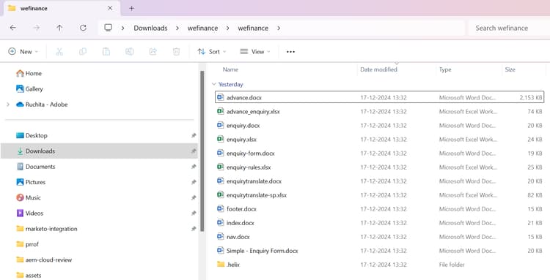The width and height of the screenshot is (550, 280).
Task: Click the Word icon of advance.docx
Action: (220, 97)
